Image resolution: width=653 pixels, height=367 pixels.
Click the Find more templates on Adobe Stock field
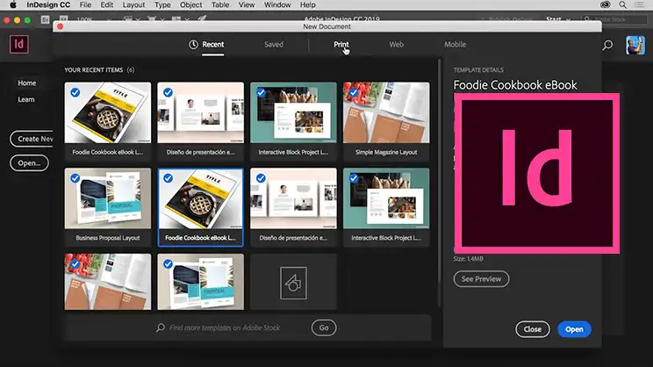(225, 327)
